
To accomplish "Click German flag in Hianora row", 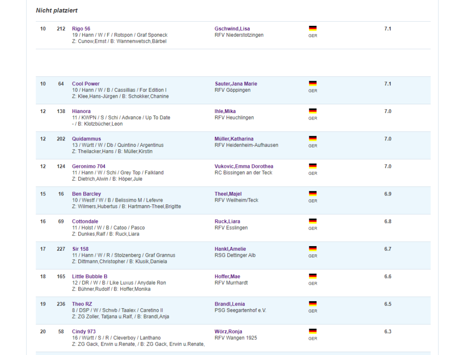I will point(312,111).
